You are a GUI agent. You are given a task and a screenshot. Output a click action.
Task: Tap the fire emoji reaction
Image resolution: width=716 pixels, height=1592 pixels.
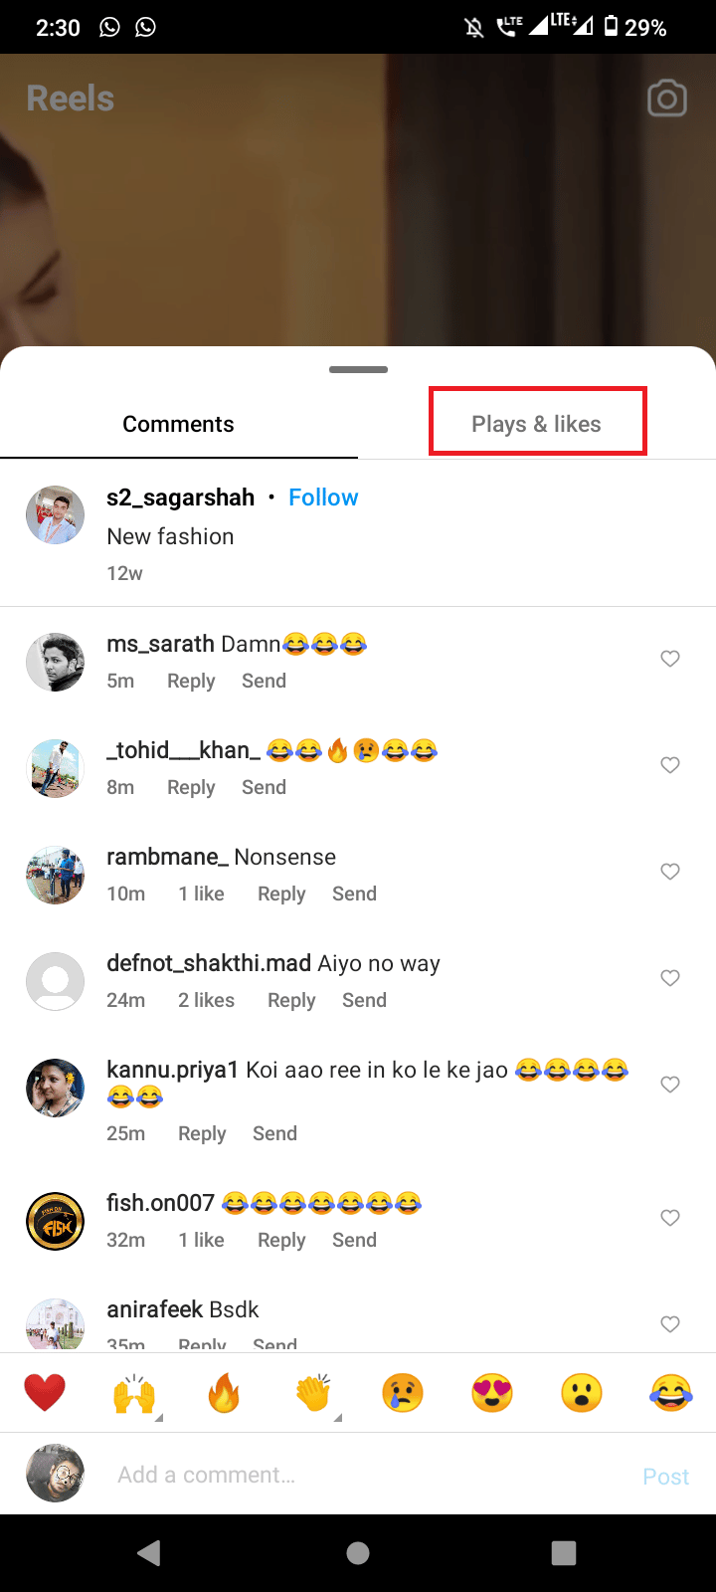pos(224,1393)
